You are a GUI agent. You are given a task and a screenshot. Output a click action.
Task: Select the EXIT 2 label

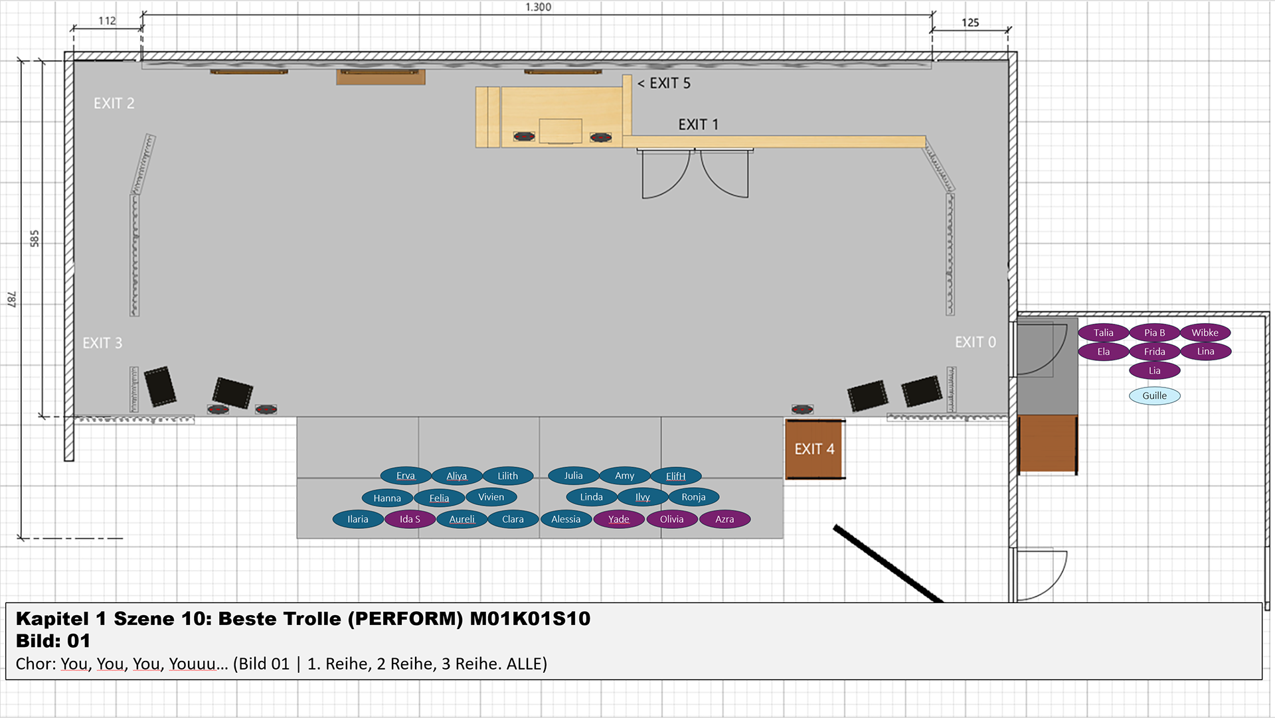114,104
